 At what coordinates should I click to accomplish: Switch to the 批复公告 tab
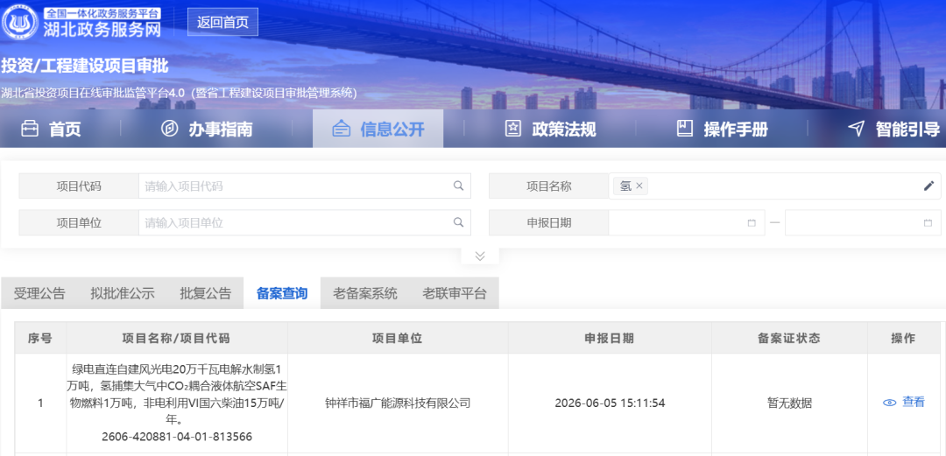tap(205, 294)
